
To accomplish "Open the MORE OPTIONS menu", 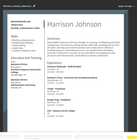I will (126, 6).
